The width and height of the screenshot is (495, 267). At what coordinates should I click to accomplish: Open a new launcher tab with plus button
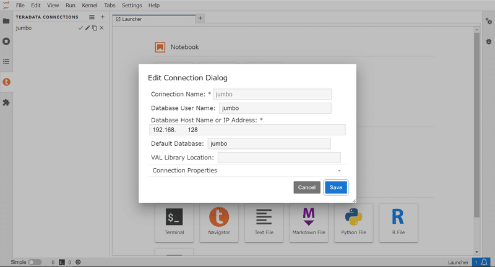(200, 19)
